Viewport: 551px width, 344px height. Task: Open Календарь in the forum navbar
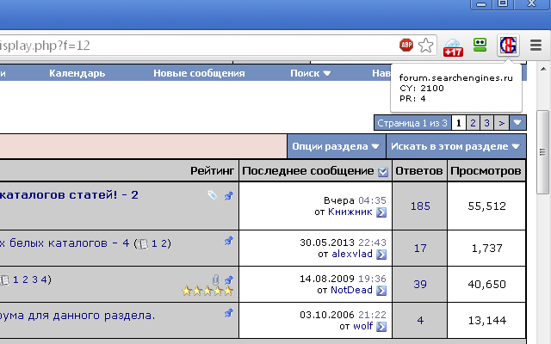(77, 73)
